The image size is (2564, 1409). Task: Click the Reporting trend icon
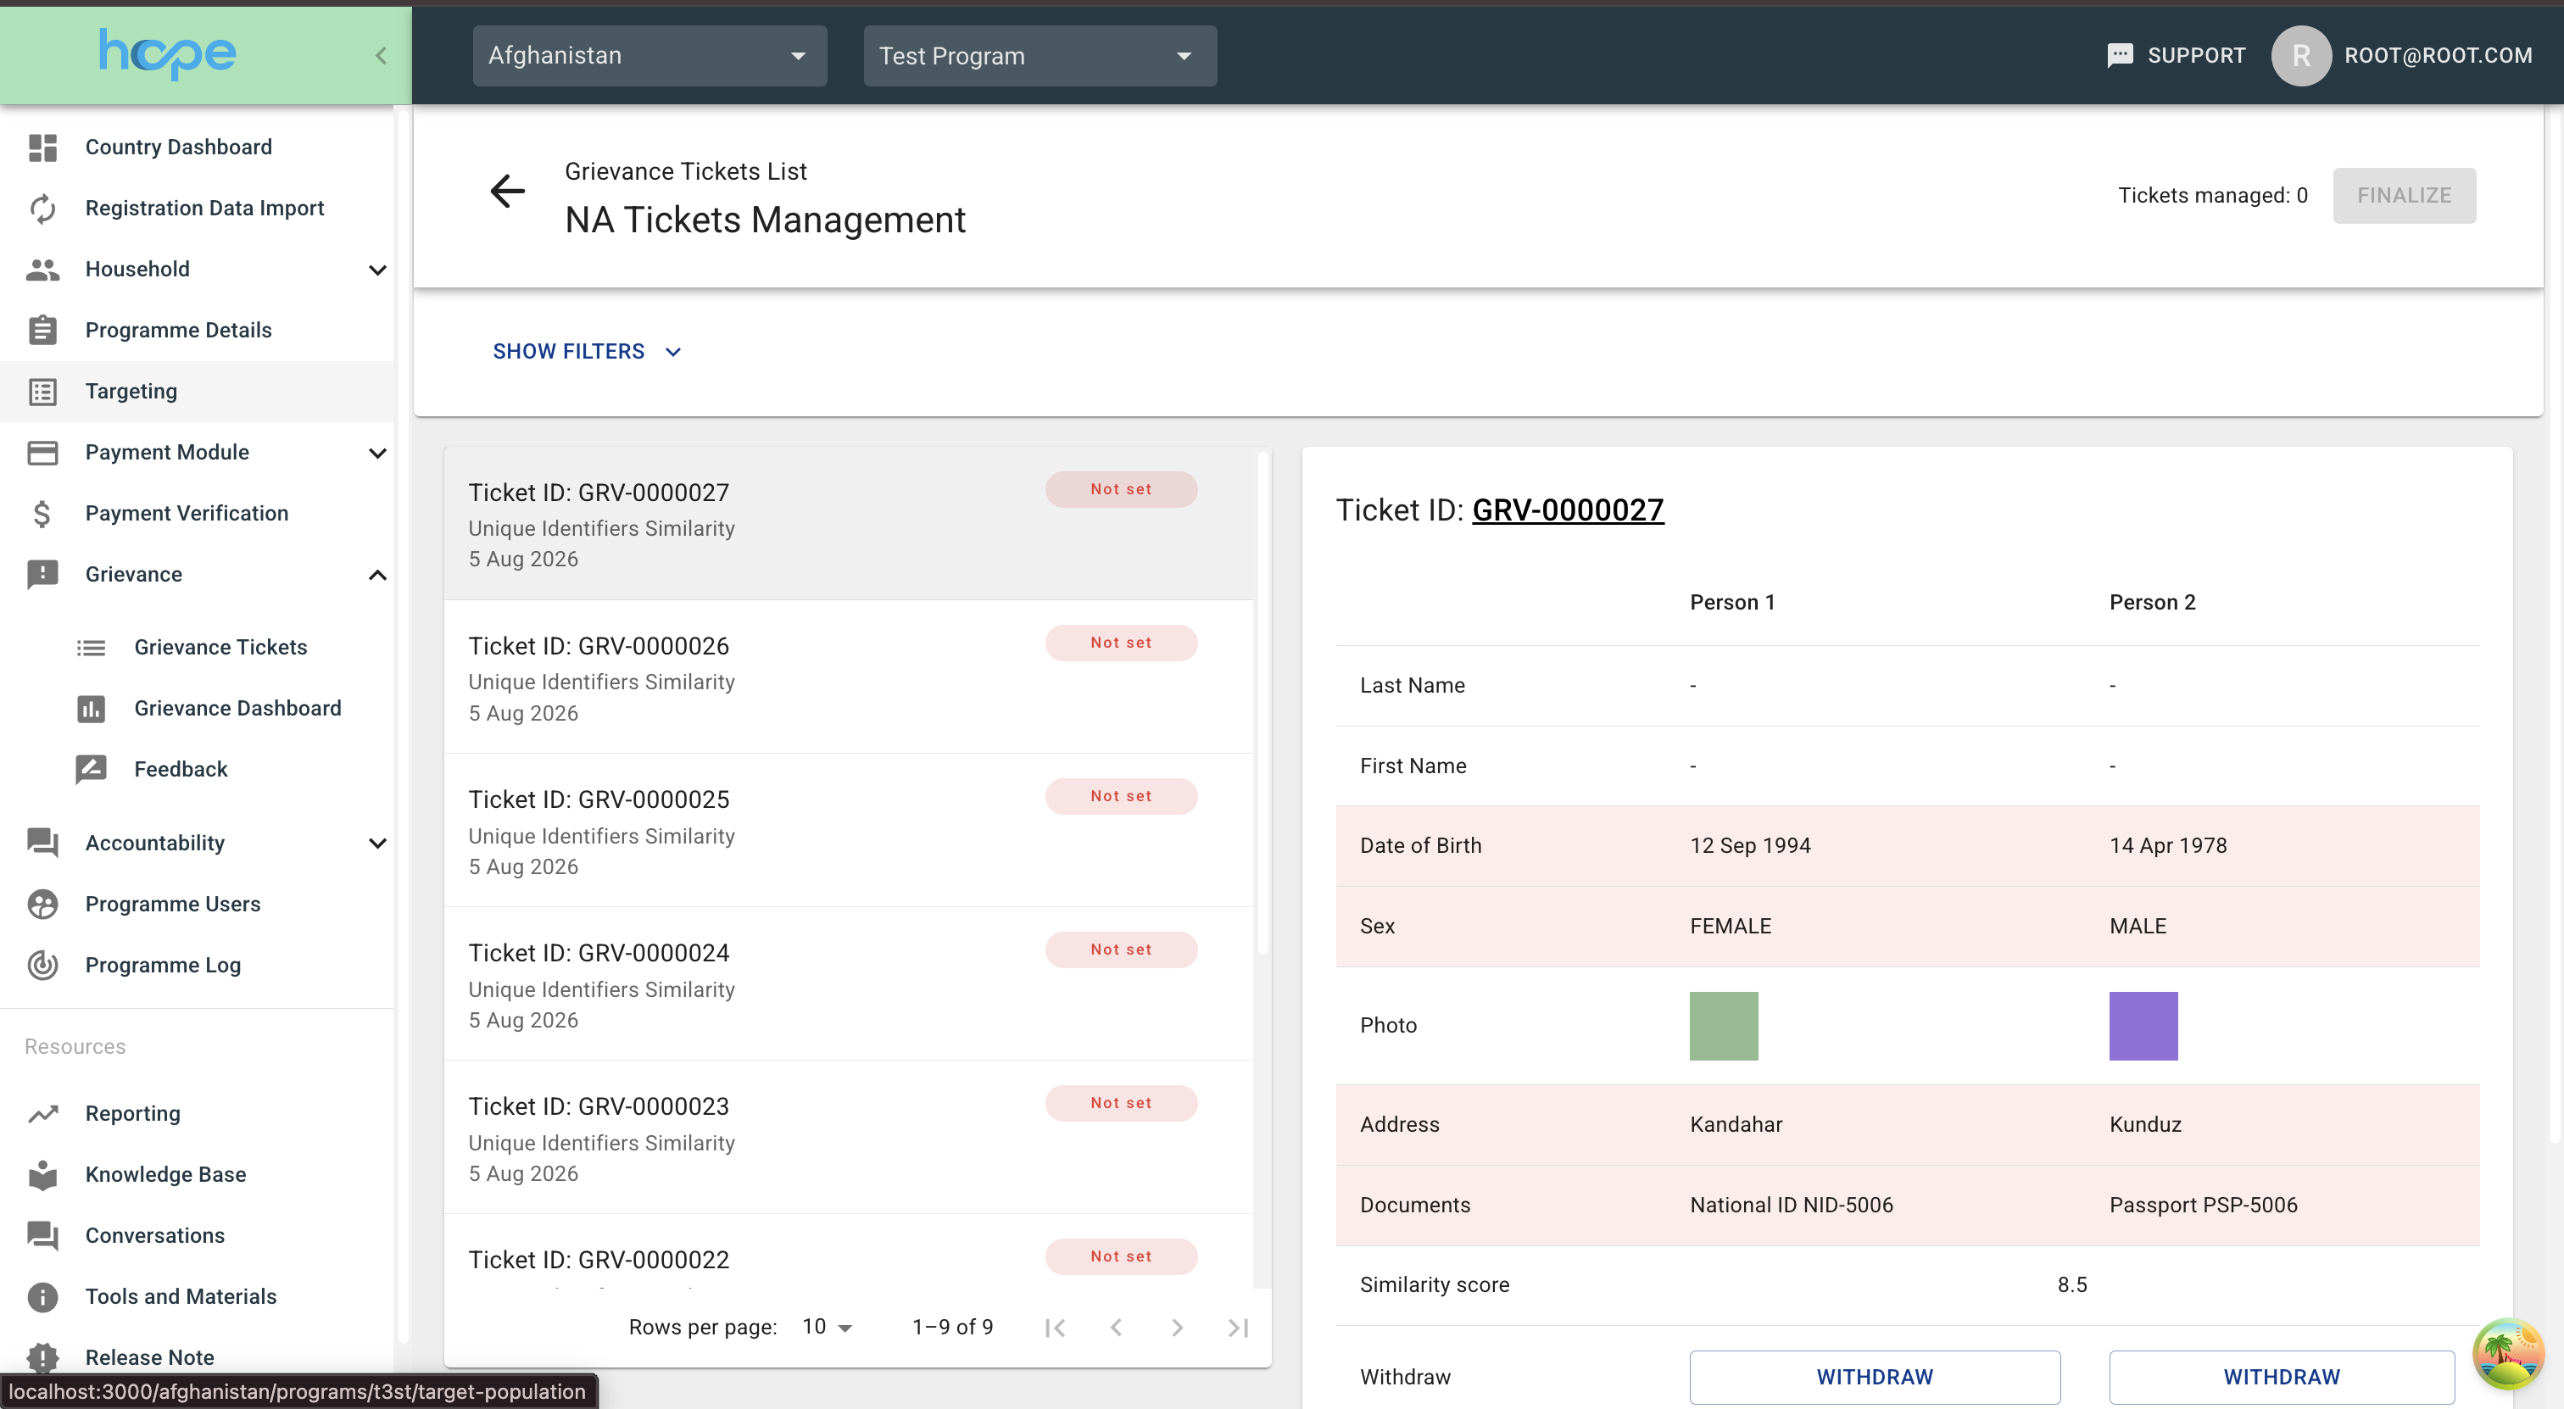click(x=42, y=1113)
